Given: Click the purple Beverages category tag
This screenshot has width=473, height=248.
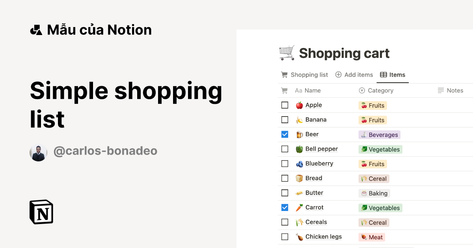Looking at the screenshot, I should tap(379, 135).
